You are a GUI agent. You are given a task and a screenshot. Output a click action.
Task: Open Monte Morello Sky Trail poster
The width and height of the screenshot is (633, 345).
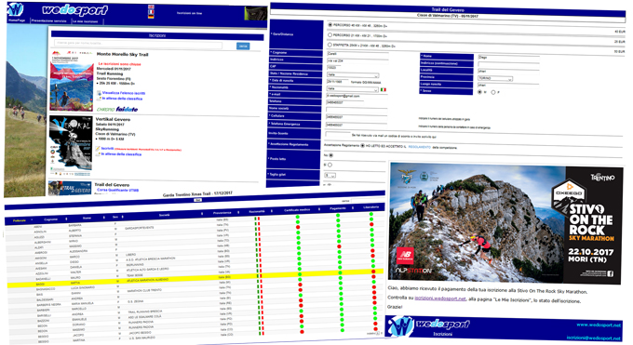(x=72, y=81)
